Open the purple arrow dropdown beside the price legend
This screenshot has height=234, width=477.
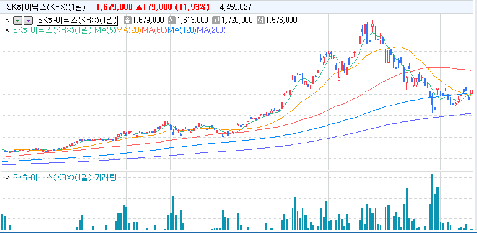coord(28,21)
